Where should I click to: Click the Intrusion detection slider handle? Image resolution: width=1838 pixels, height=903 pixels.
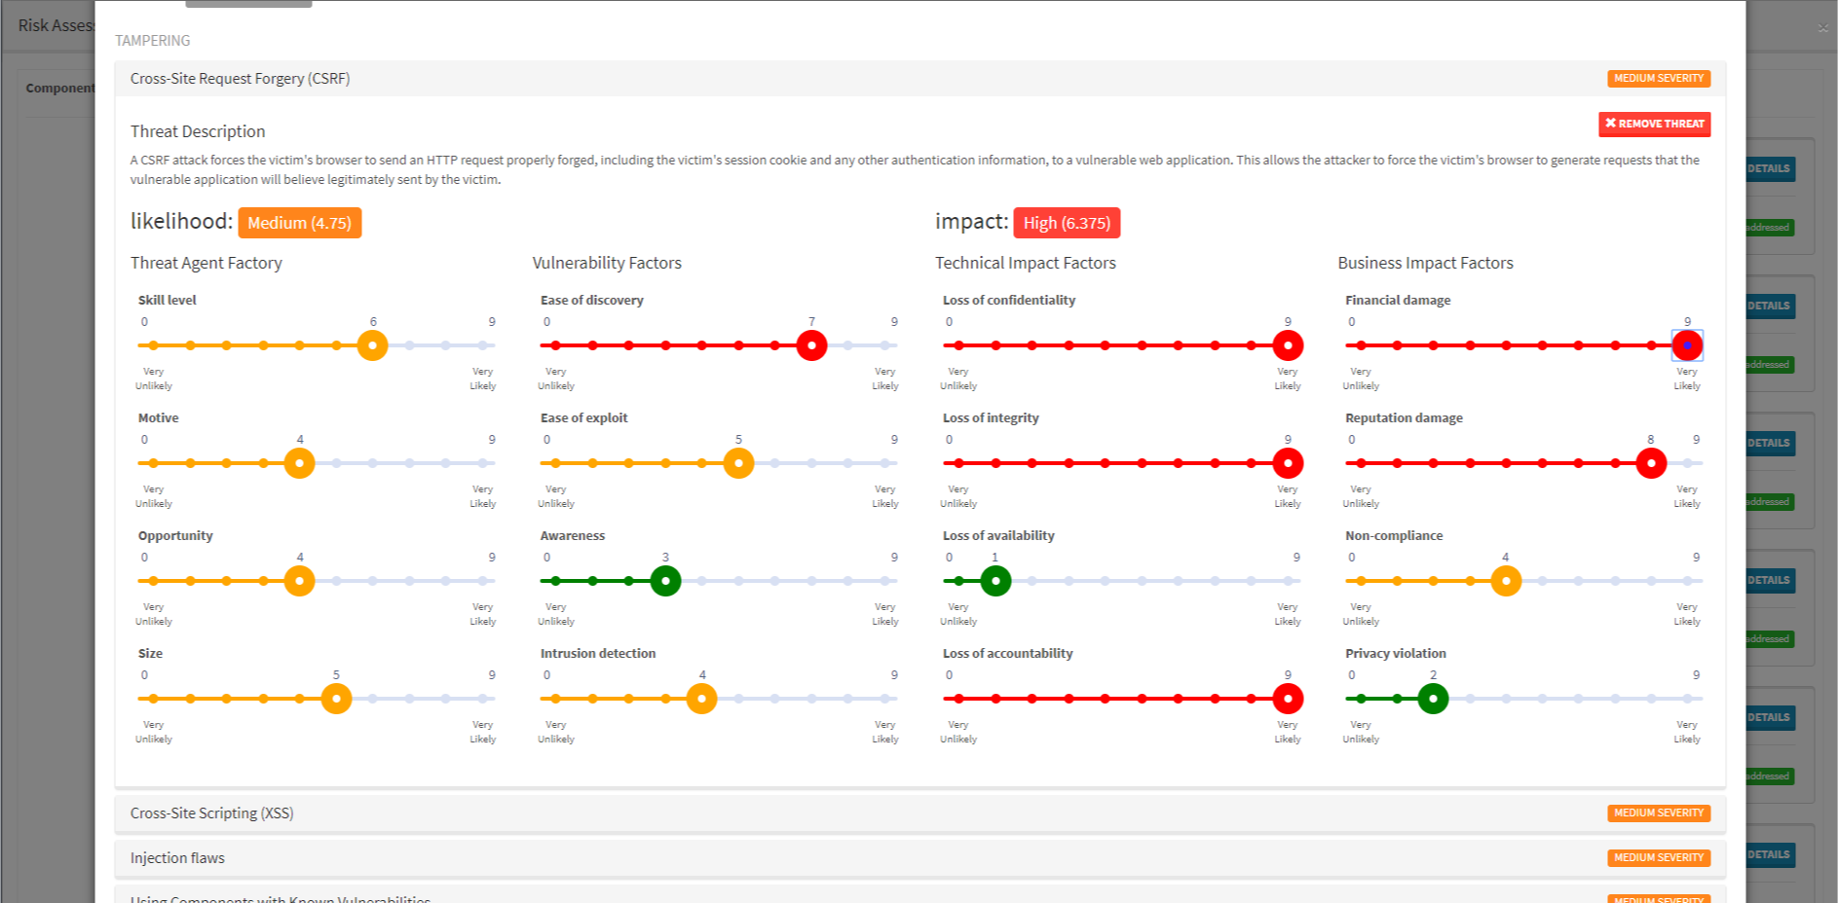point(701,699)
